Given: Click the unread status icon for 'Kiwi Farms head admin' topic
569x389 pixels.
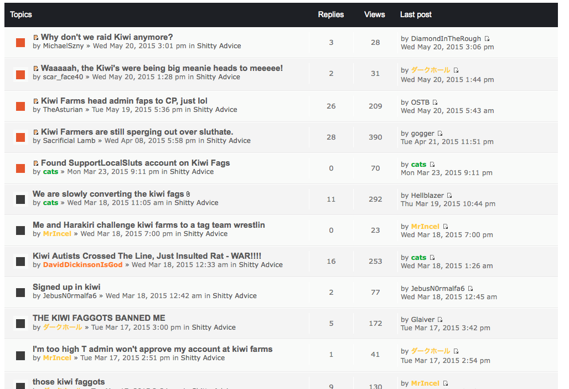Looking at the screenshot, I should [20, 106].
